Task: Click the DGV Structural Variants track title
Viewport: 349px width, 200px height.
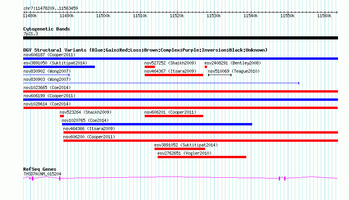Action: 145,50
